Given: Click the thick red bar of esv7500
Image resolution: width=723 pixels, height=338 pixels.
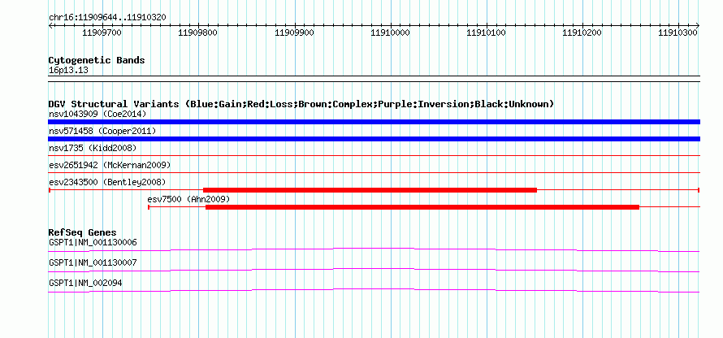Looking at the screenshot, I should pos(422,207).
